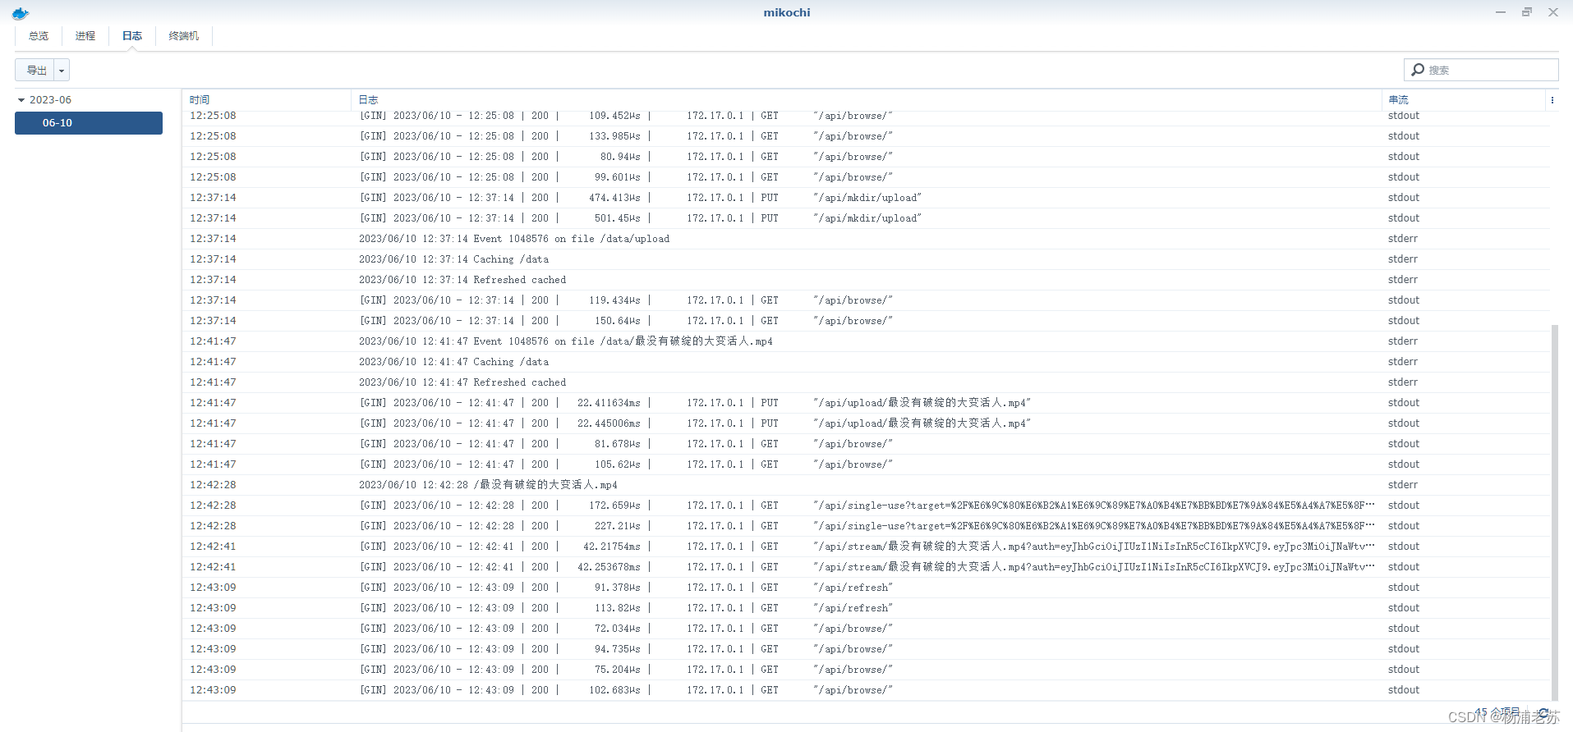Screen dimensions: 1573x732
Task: Click the 串流 column header
Action: [1464, 100]
